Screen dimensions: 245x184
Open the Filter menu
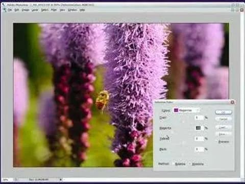coord(54,10)
